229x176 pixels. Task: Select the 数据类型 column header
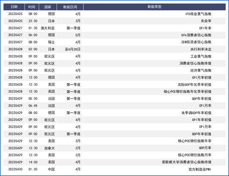tap(155, 7)
